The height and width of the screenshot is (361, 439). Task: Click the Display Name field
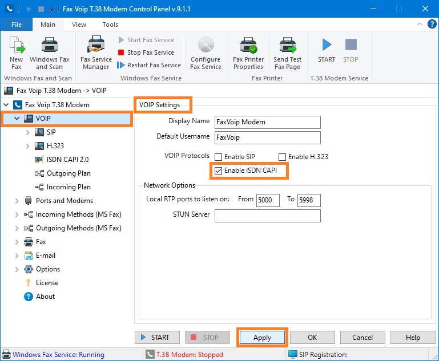click(x=268, y=122)
